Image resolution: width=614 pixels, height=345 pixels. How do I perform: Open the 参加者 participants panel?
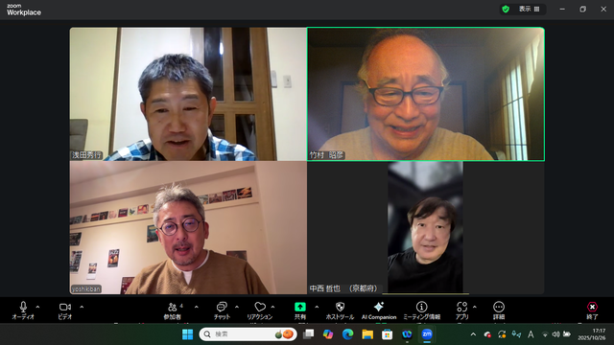(173, 310)
